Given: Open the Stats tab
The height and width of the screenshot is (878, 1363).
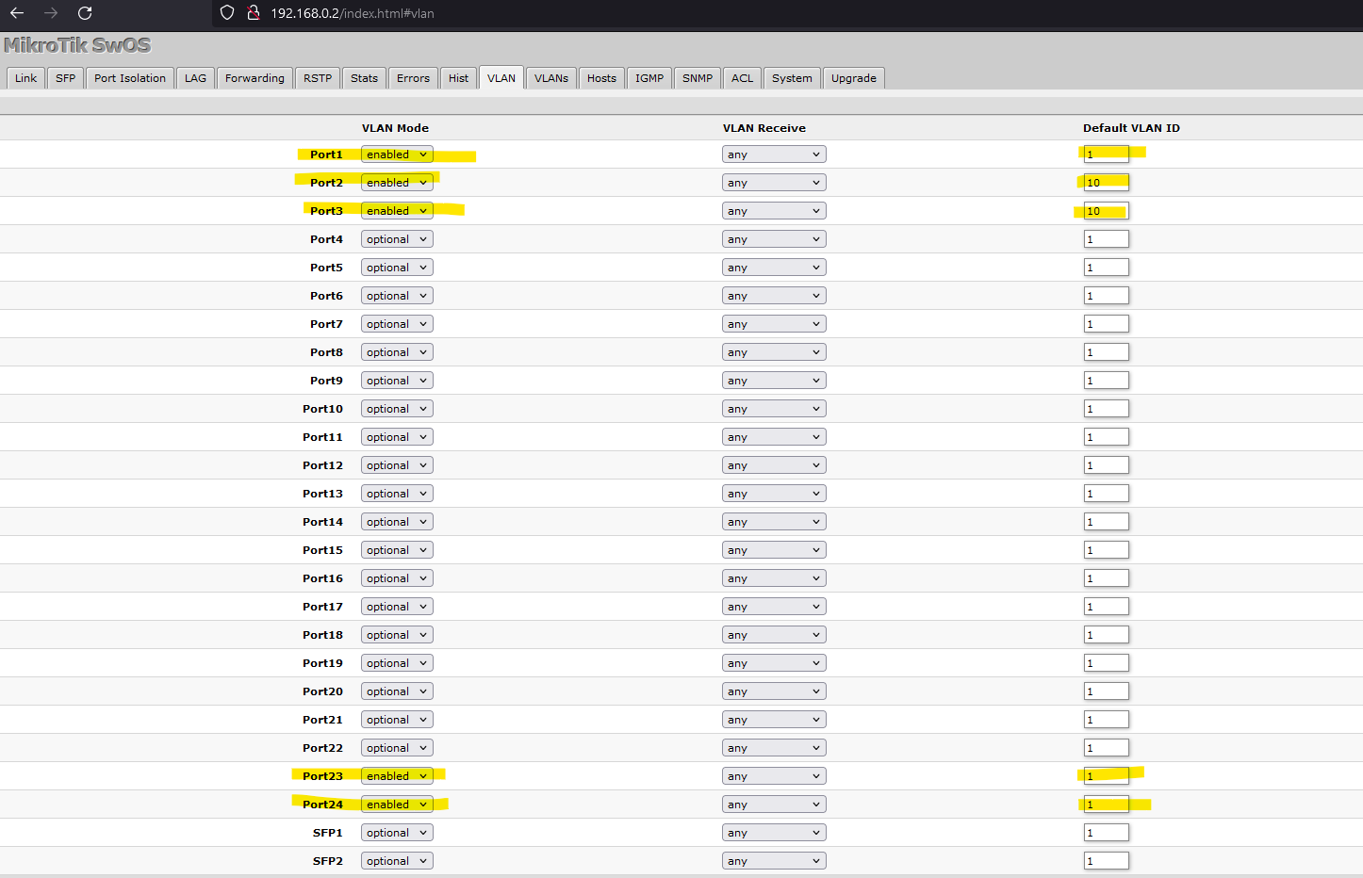Looking at the screenshot, I should pos(364,78).
